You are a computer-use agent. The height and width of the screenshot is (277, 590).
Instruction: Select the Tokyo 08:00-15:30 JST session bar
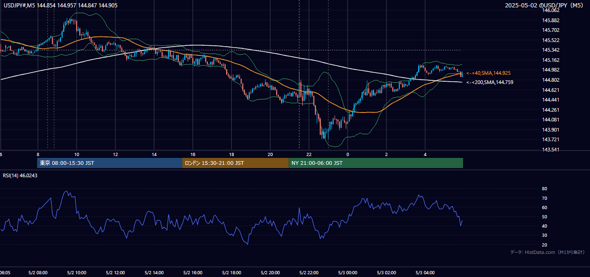(x=110, y=163)
